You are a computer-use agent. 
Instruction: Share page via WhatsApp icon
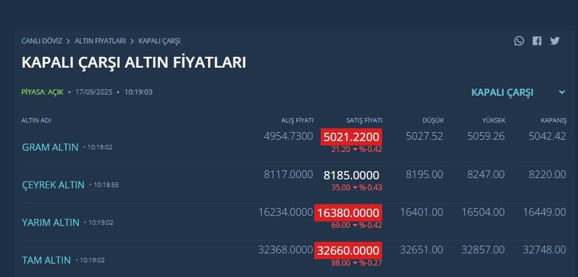click(519, 41)
